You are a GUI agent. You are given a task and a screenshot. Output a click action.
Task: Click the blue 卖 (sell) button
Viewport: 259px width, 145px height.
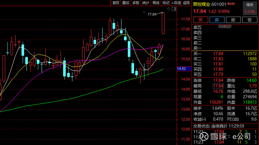pyautogui.click(x=217, y=20)
